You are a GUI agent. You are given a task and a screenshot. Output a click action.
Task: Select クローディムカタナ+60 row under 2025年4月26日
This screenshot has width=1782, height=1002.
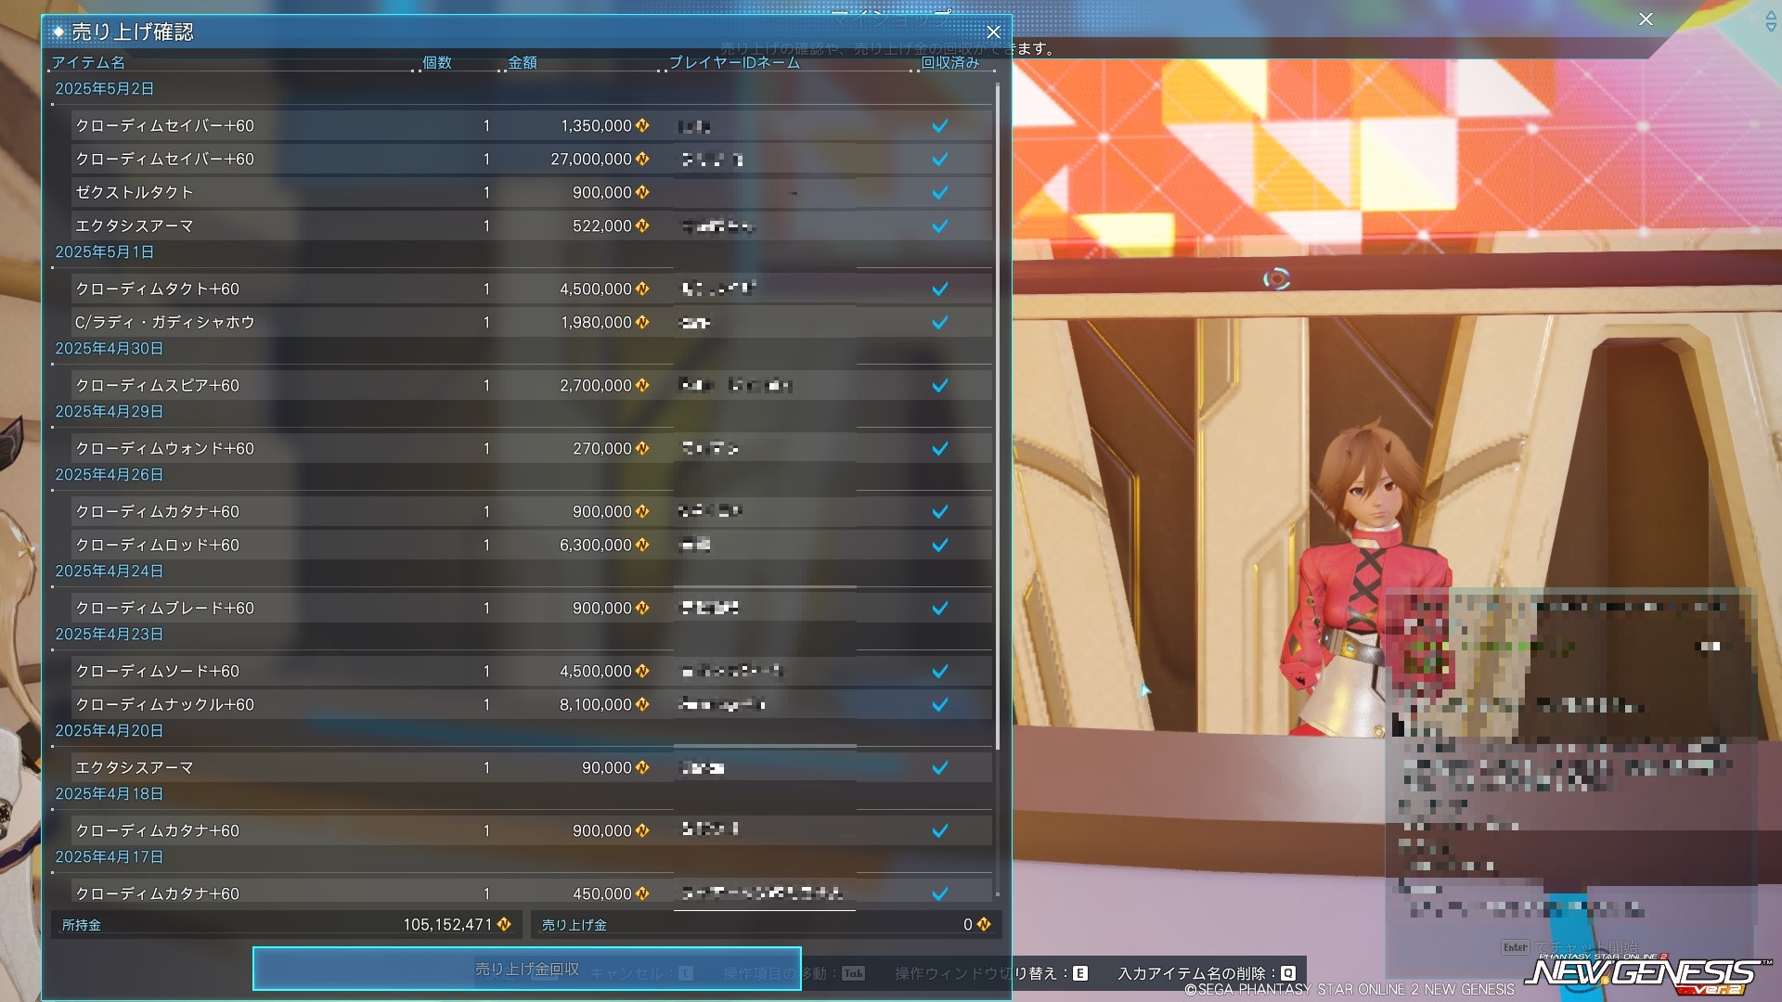click(531, 511)
